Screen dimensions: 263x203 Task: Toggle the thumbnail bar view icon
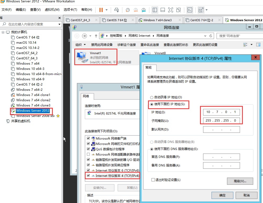click(x=163, y=10)
